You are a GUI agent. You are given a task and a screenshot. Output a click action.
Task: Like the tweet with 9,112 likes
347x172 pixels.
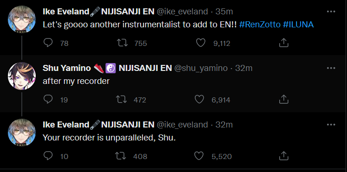click(x=201, y=43)
